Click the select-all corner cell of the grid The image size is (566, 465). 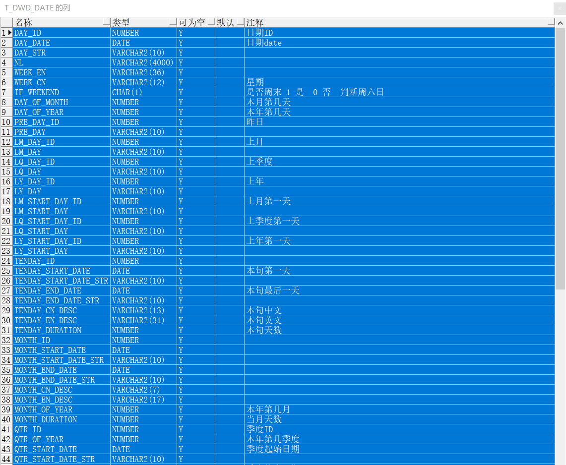pos(6,22)
